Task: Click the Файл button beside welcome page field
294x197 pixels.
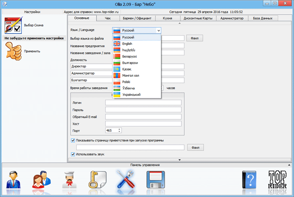Action: 194,148
